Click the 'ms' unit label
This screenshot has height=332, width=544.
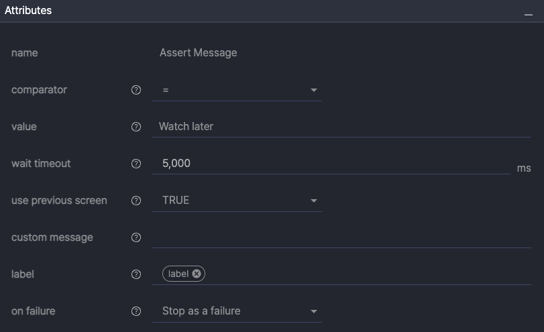click(x=524, y=168)
